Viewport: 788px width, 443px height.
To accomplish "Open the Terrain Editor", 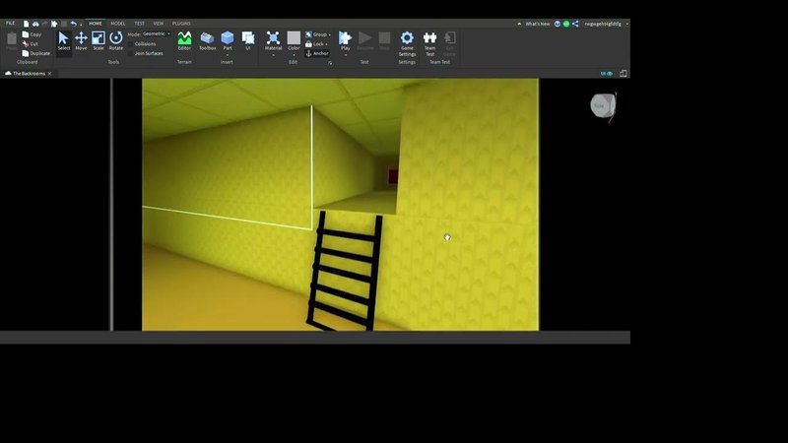I will [x=184, y=41].
